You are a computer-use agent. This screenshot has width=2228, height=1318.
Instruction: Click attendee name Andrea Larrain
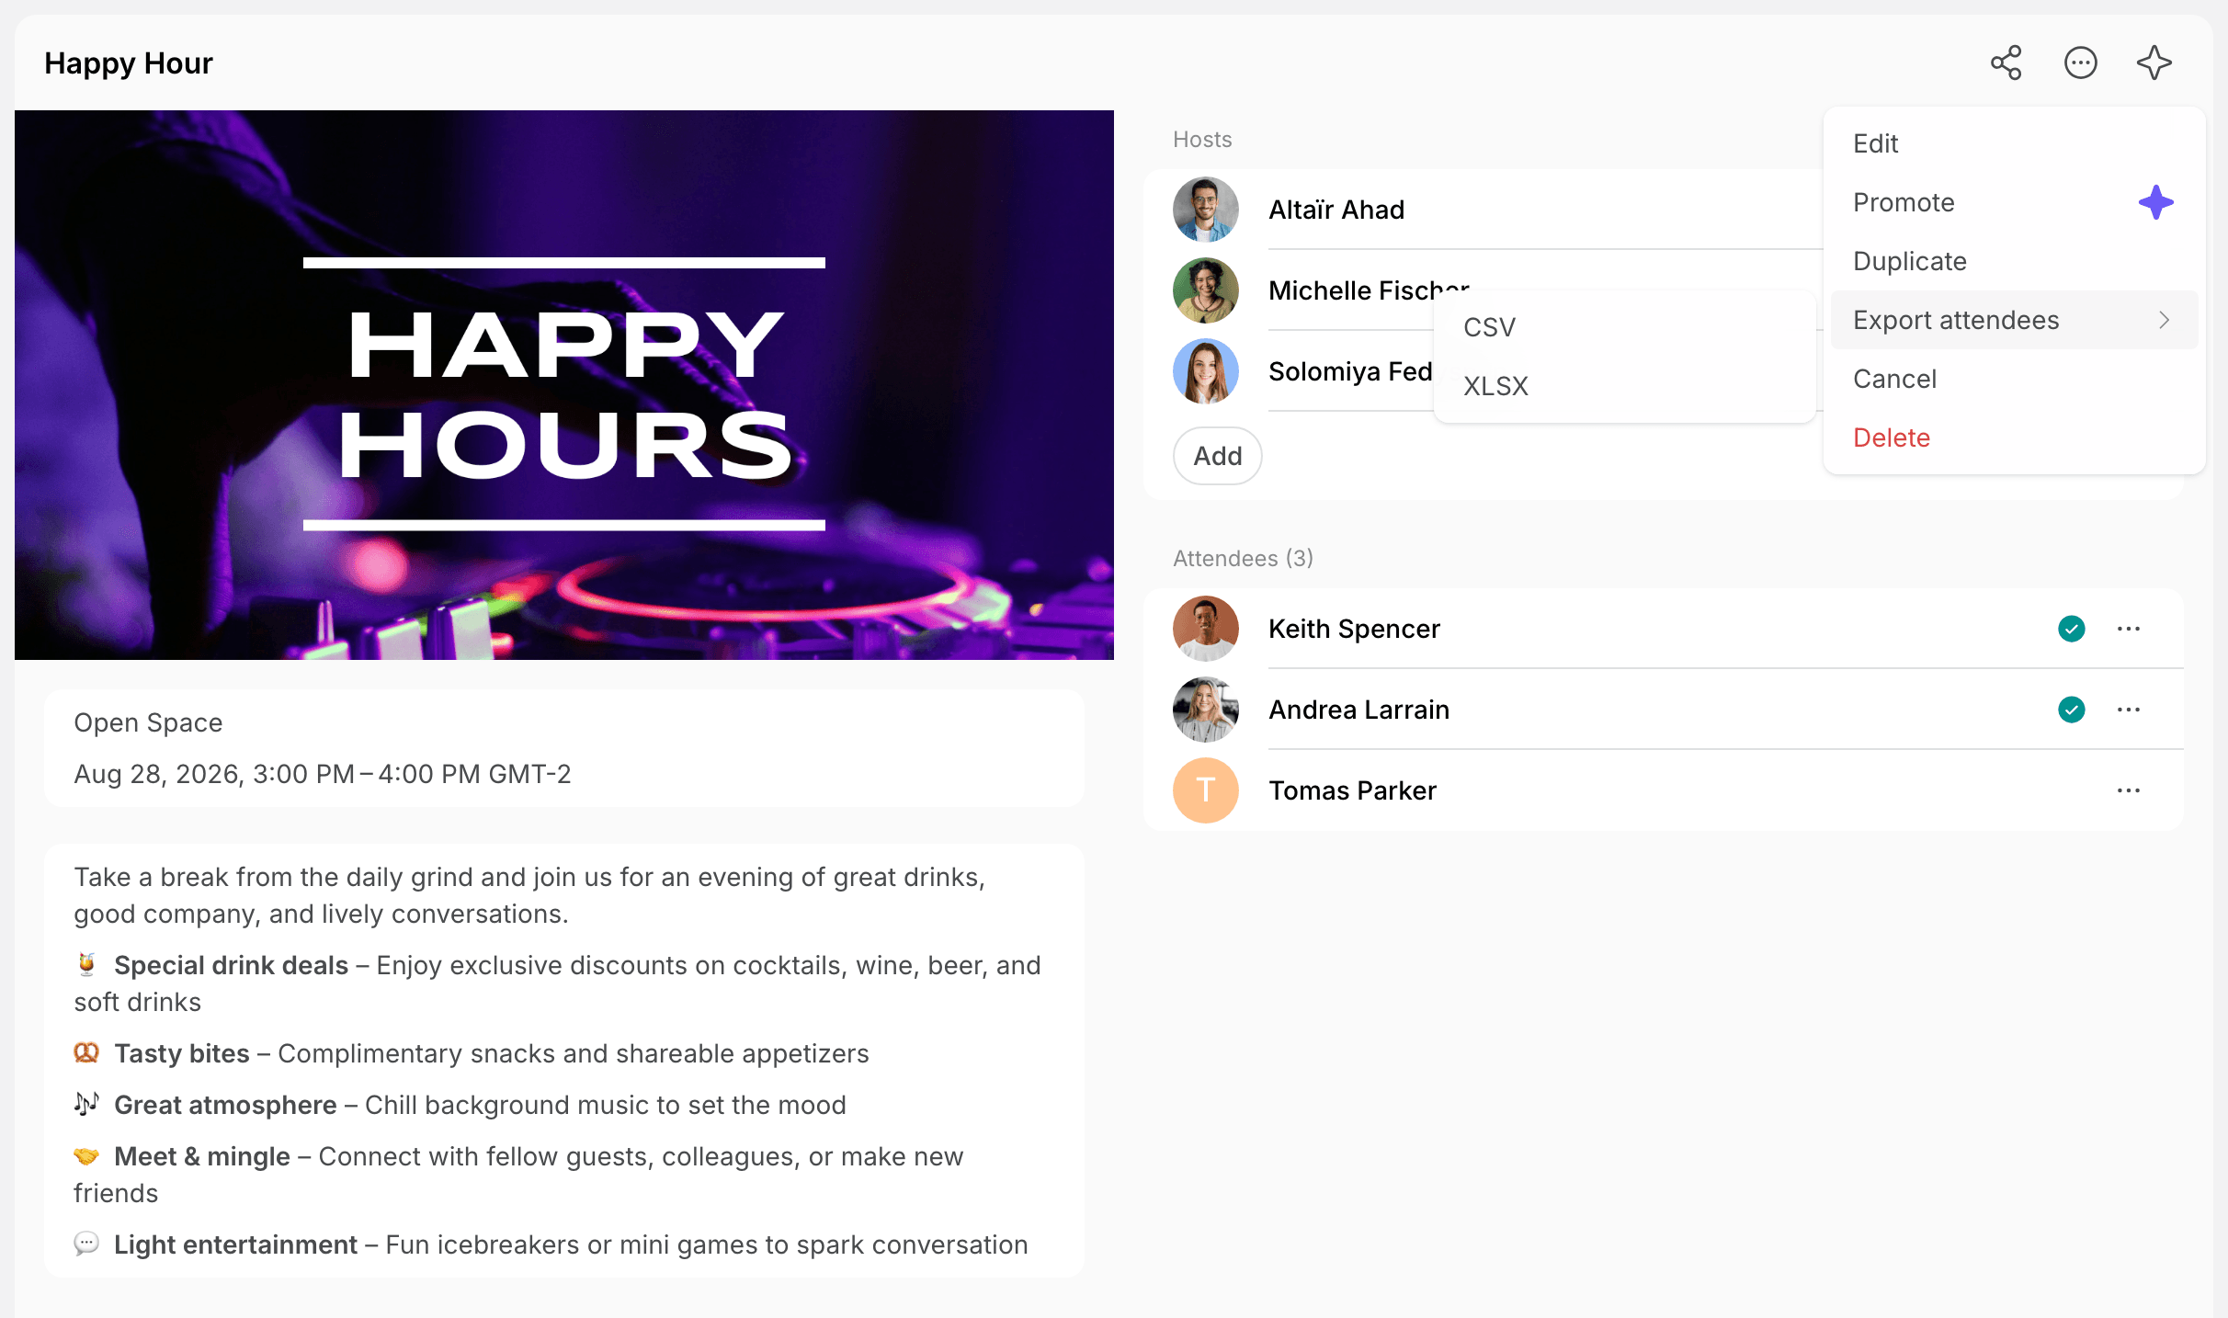coord(1358,710)
